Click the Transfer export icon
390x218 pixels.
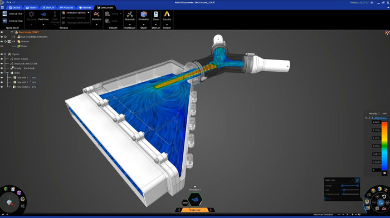coord(167,15)
